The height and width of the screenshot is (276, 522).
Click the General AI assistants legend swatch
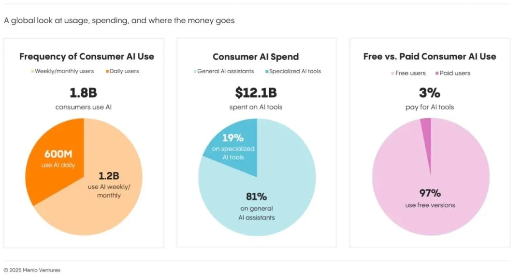tap(195, 71)
